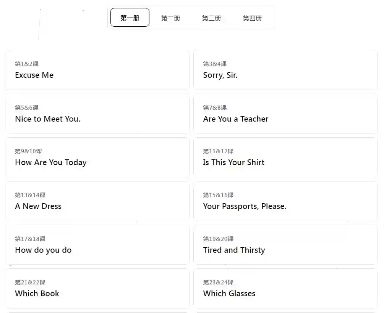The image size is (384, 313).
Task: Open the 第三册 tab
Action: [x=212, y=18]
